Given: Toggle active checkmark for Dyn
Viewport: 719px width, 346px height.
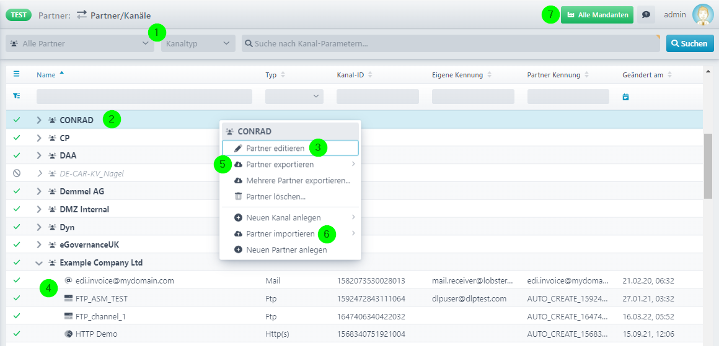Looking at the screenshot, I should click(x=17, y=227).
